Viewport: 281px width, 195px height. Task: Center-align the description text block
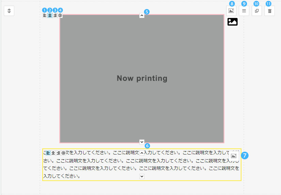point(53,153)
